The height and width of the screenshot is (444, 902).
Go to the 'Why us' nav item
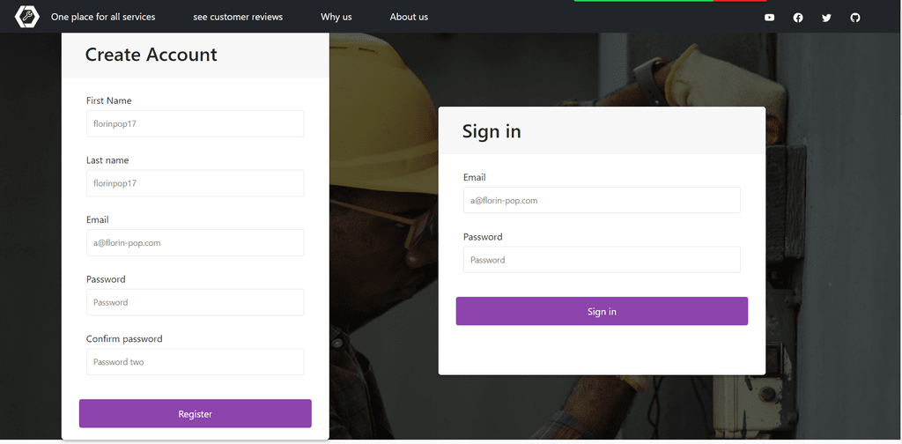point(336,17)
